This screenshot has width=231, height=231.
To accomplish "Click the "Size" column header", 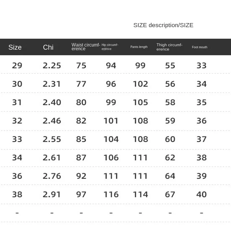I will tap(15, 47).
